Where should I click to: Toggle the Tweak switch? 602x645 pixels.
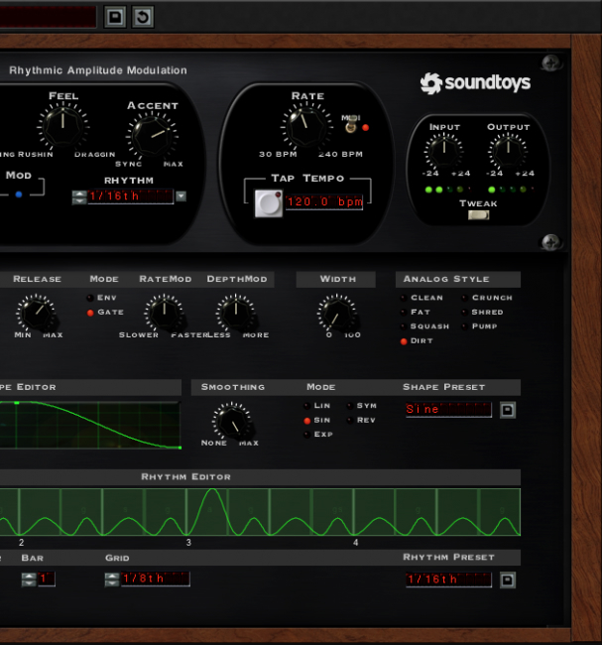[x=479, y=214]
